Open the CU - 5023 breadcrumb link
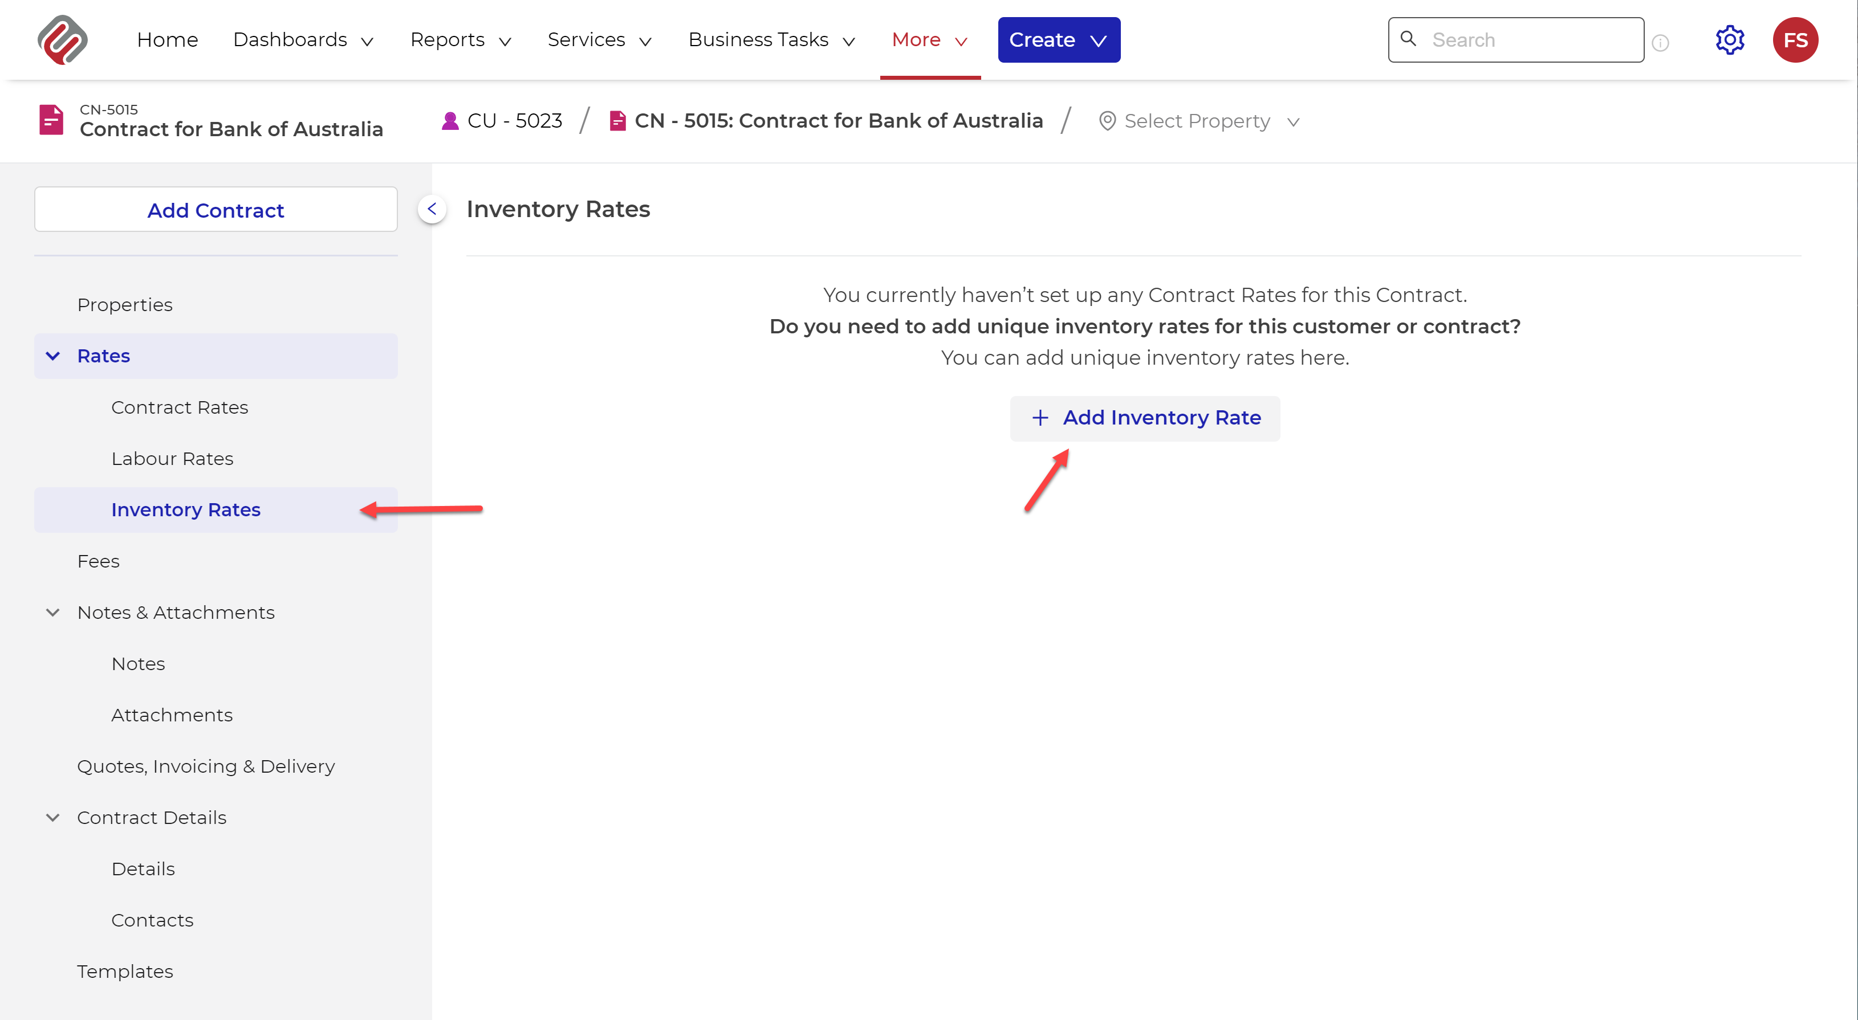The height and width of the screenshot is (1020, 1858). pos(514,120)
